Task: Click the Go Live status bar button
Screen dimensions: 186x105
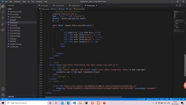Action: (x=174, y=99)
